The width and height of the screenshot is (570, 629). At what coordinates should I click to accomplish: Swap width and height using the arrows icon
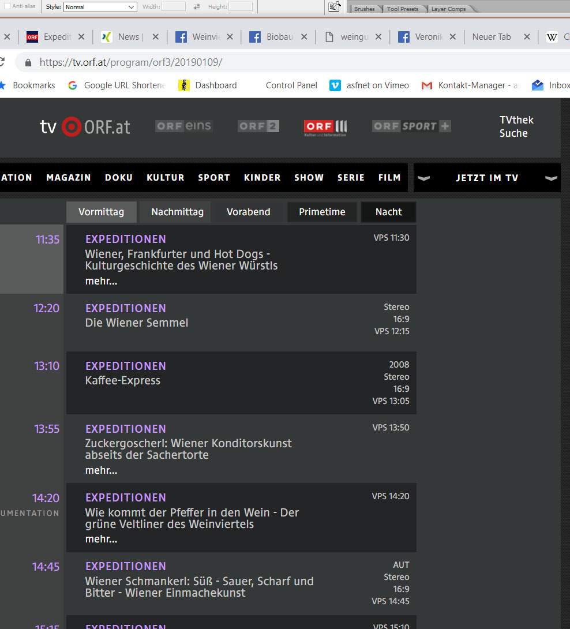coord(197,6)
